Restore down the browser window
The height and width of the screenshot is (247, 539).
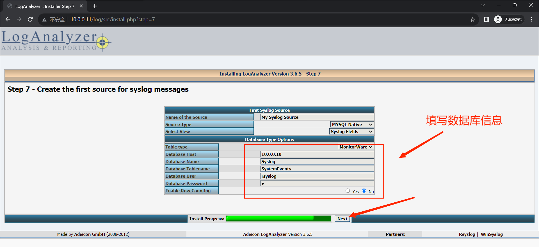[515, 5]
